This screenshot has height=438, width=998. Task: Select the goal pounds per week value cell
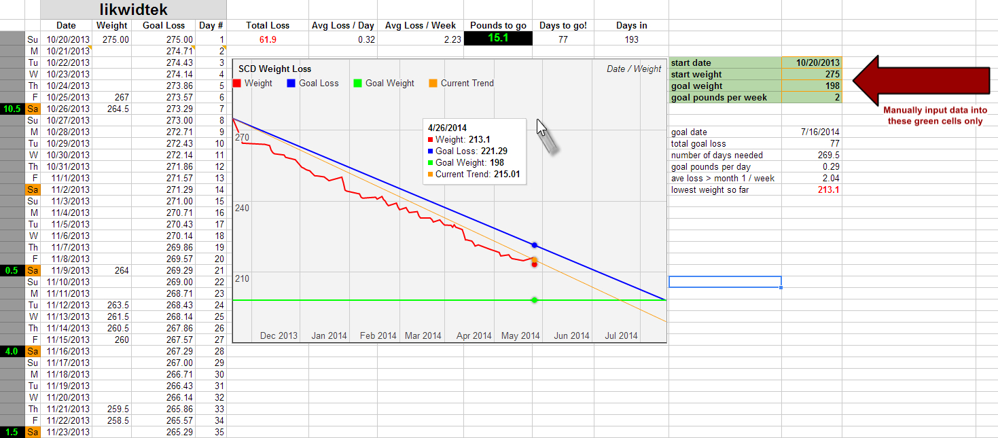click(x=811, y=98)
